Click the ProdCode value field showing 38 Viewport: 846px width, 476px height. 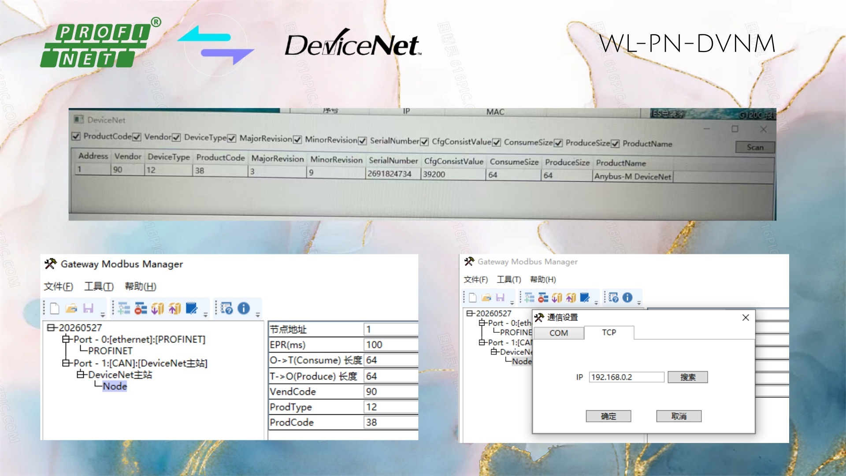[x=391, y=422]
